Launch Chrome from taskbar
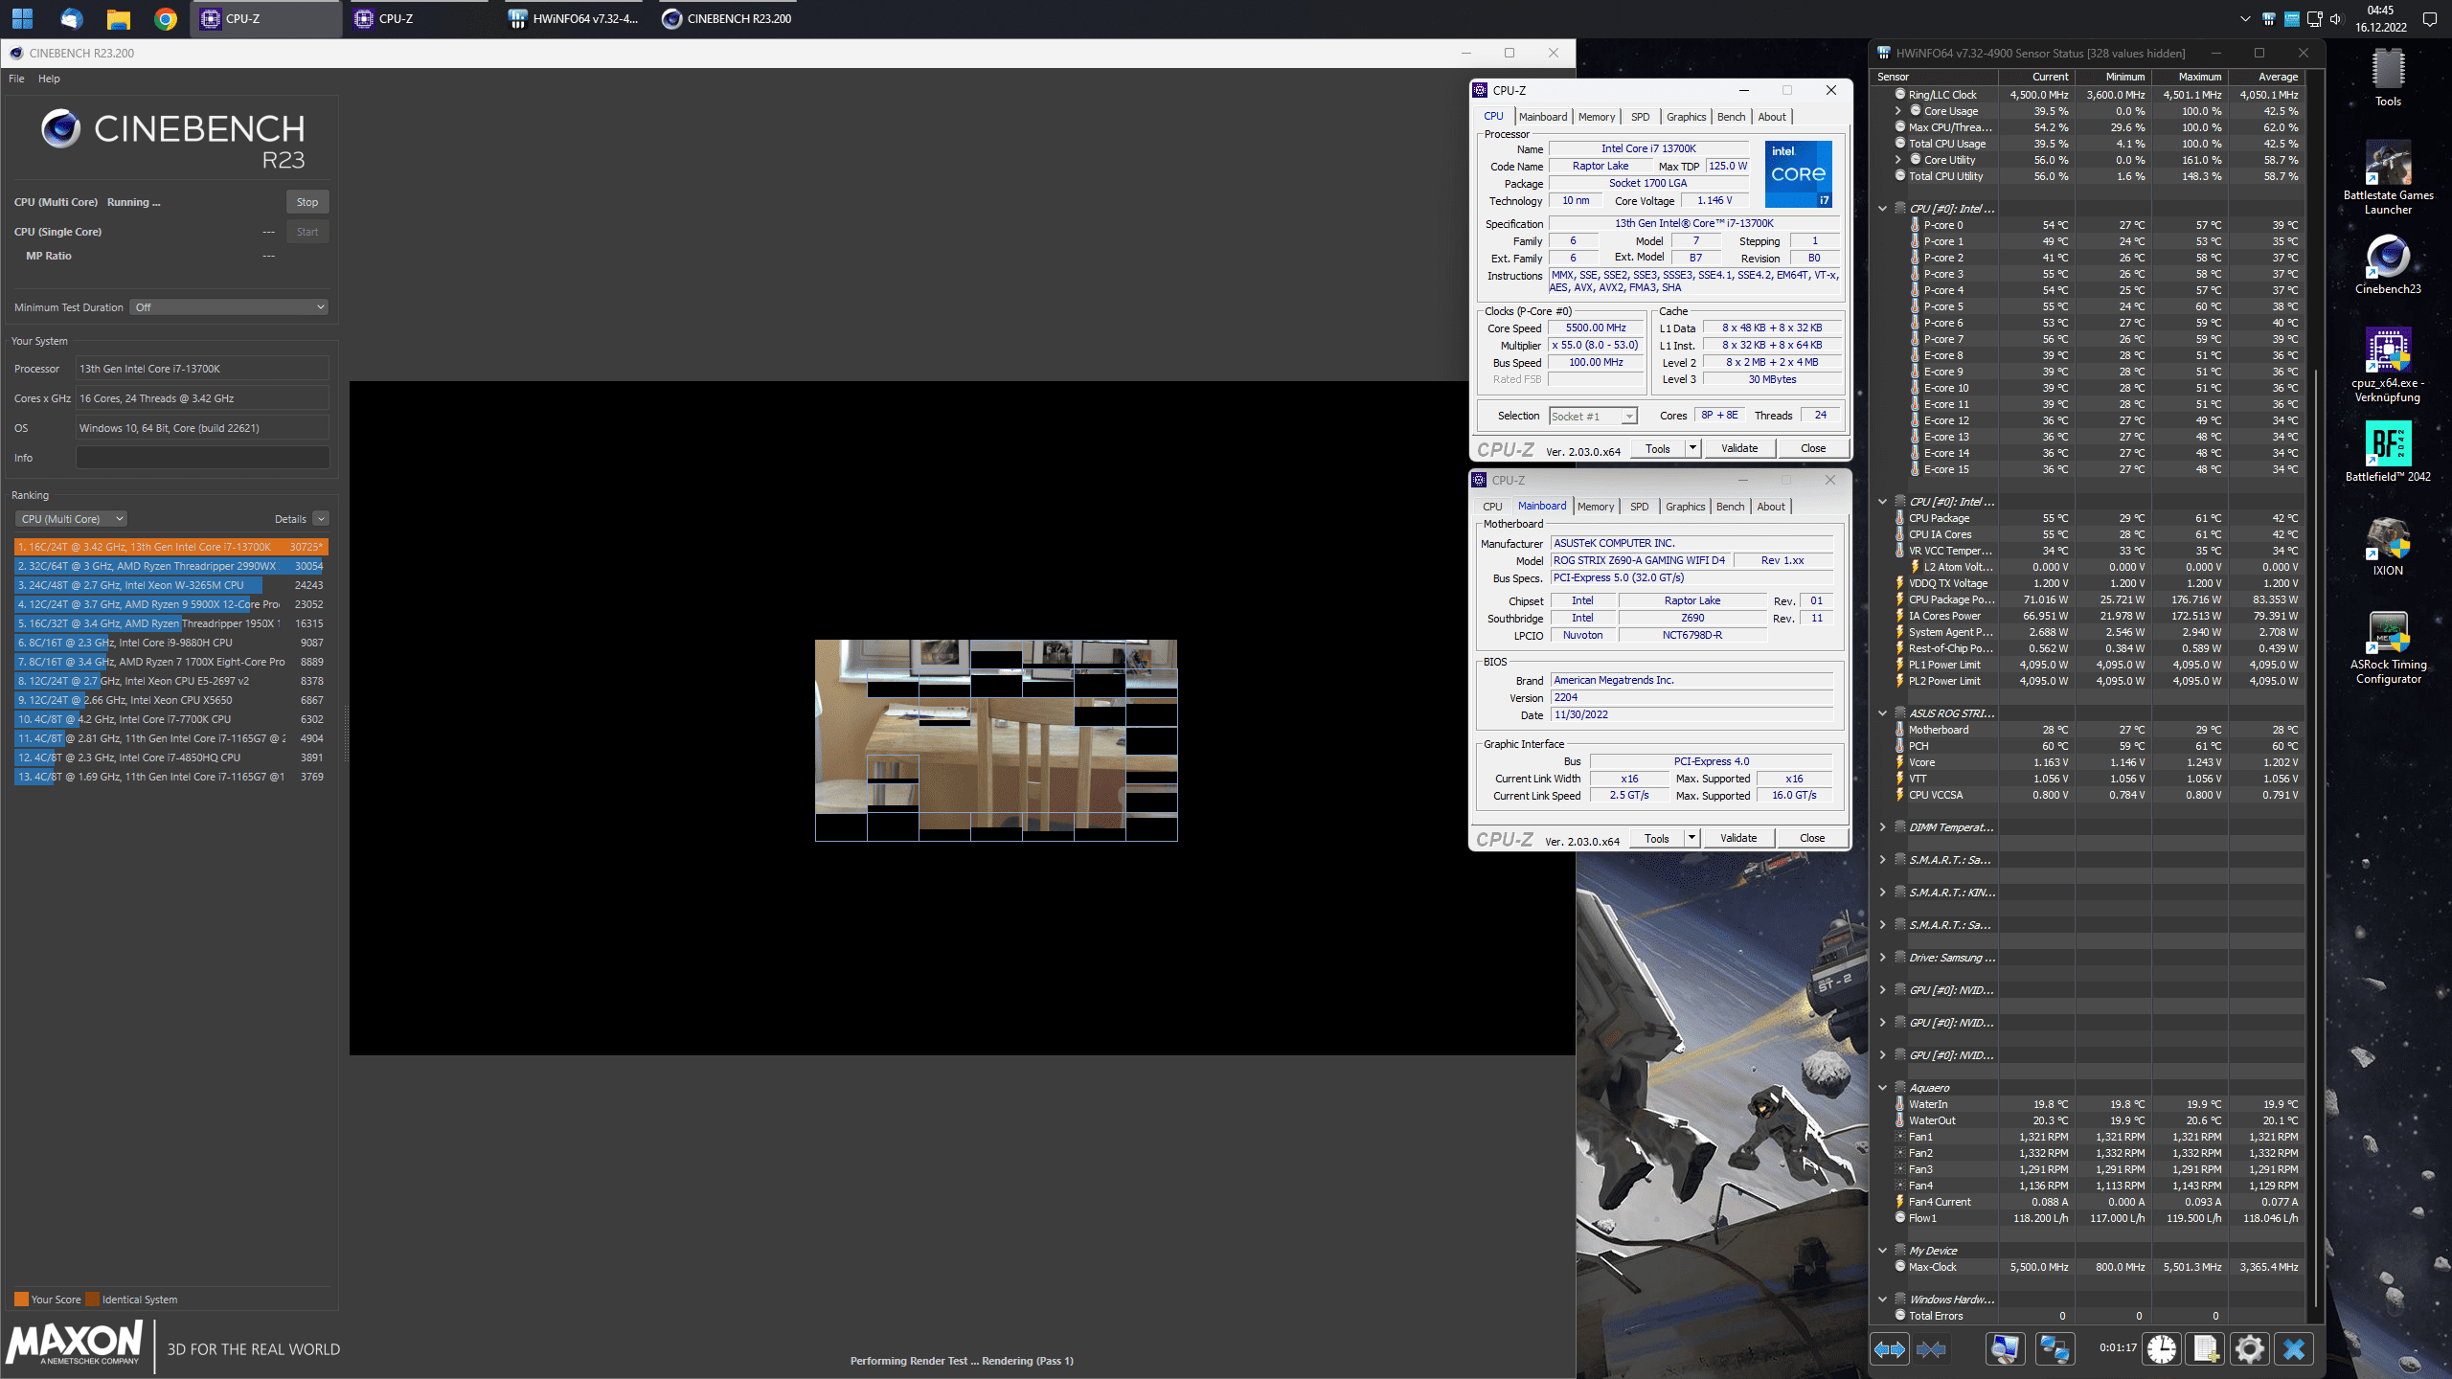 click(166, 18)
